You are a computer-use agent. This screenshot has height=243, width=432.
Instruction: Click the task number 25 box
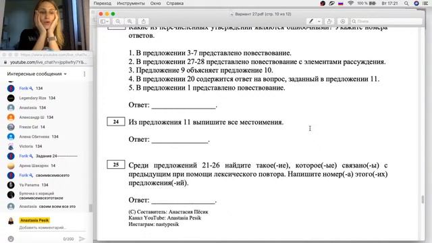pos(115,165)
